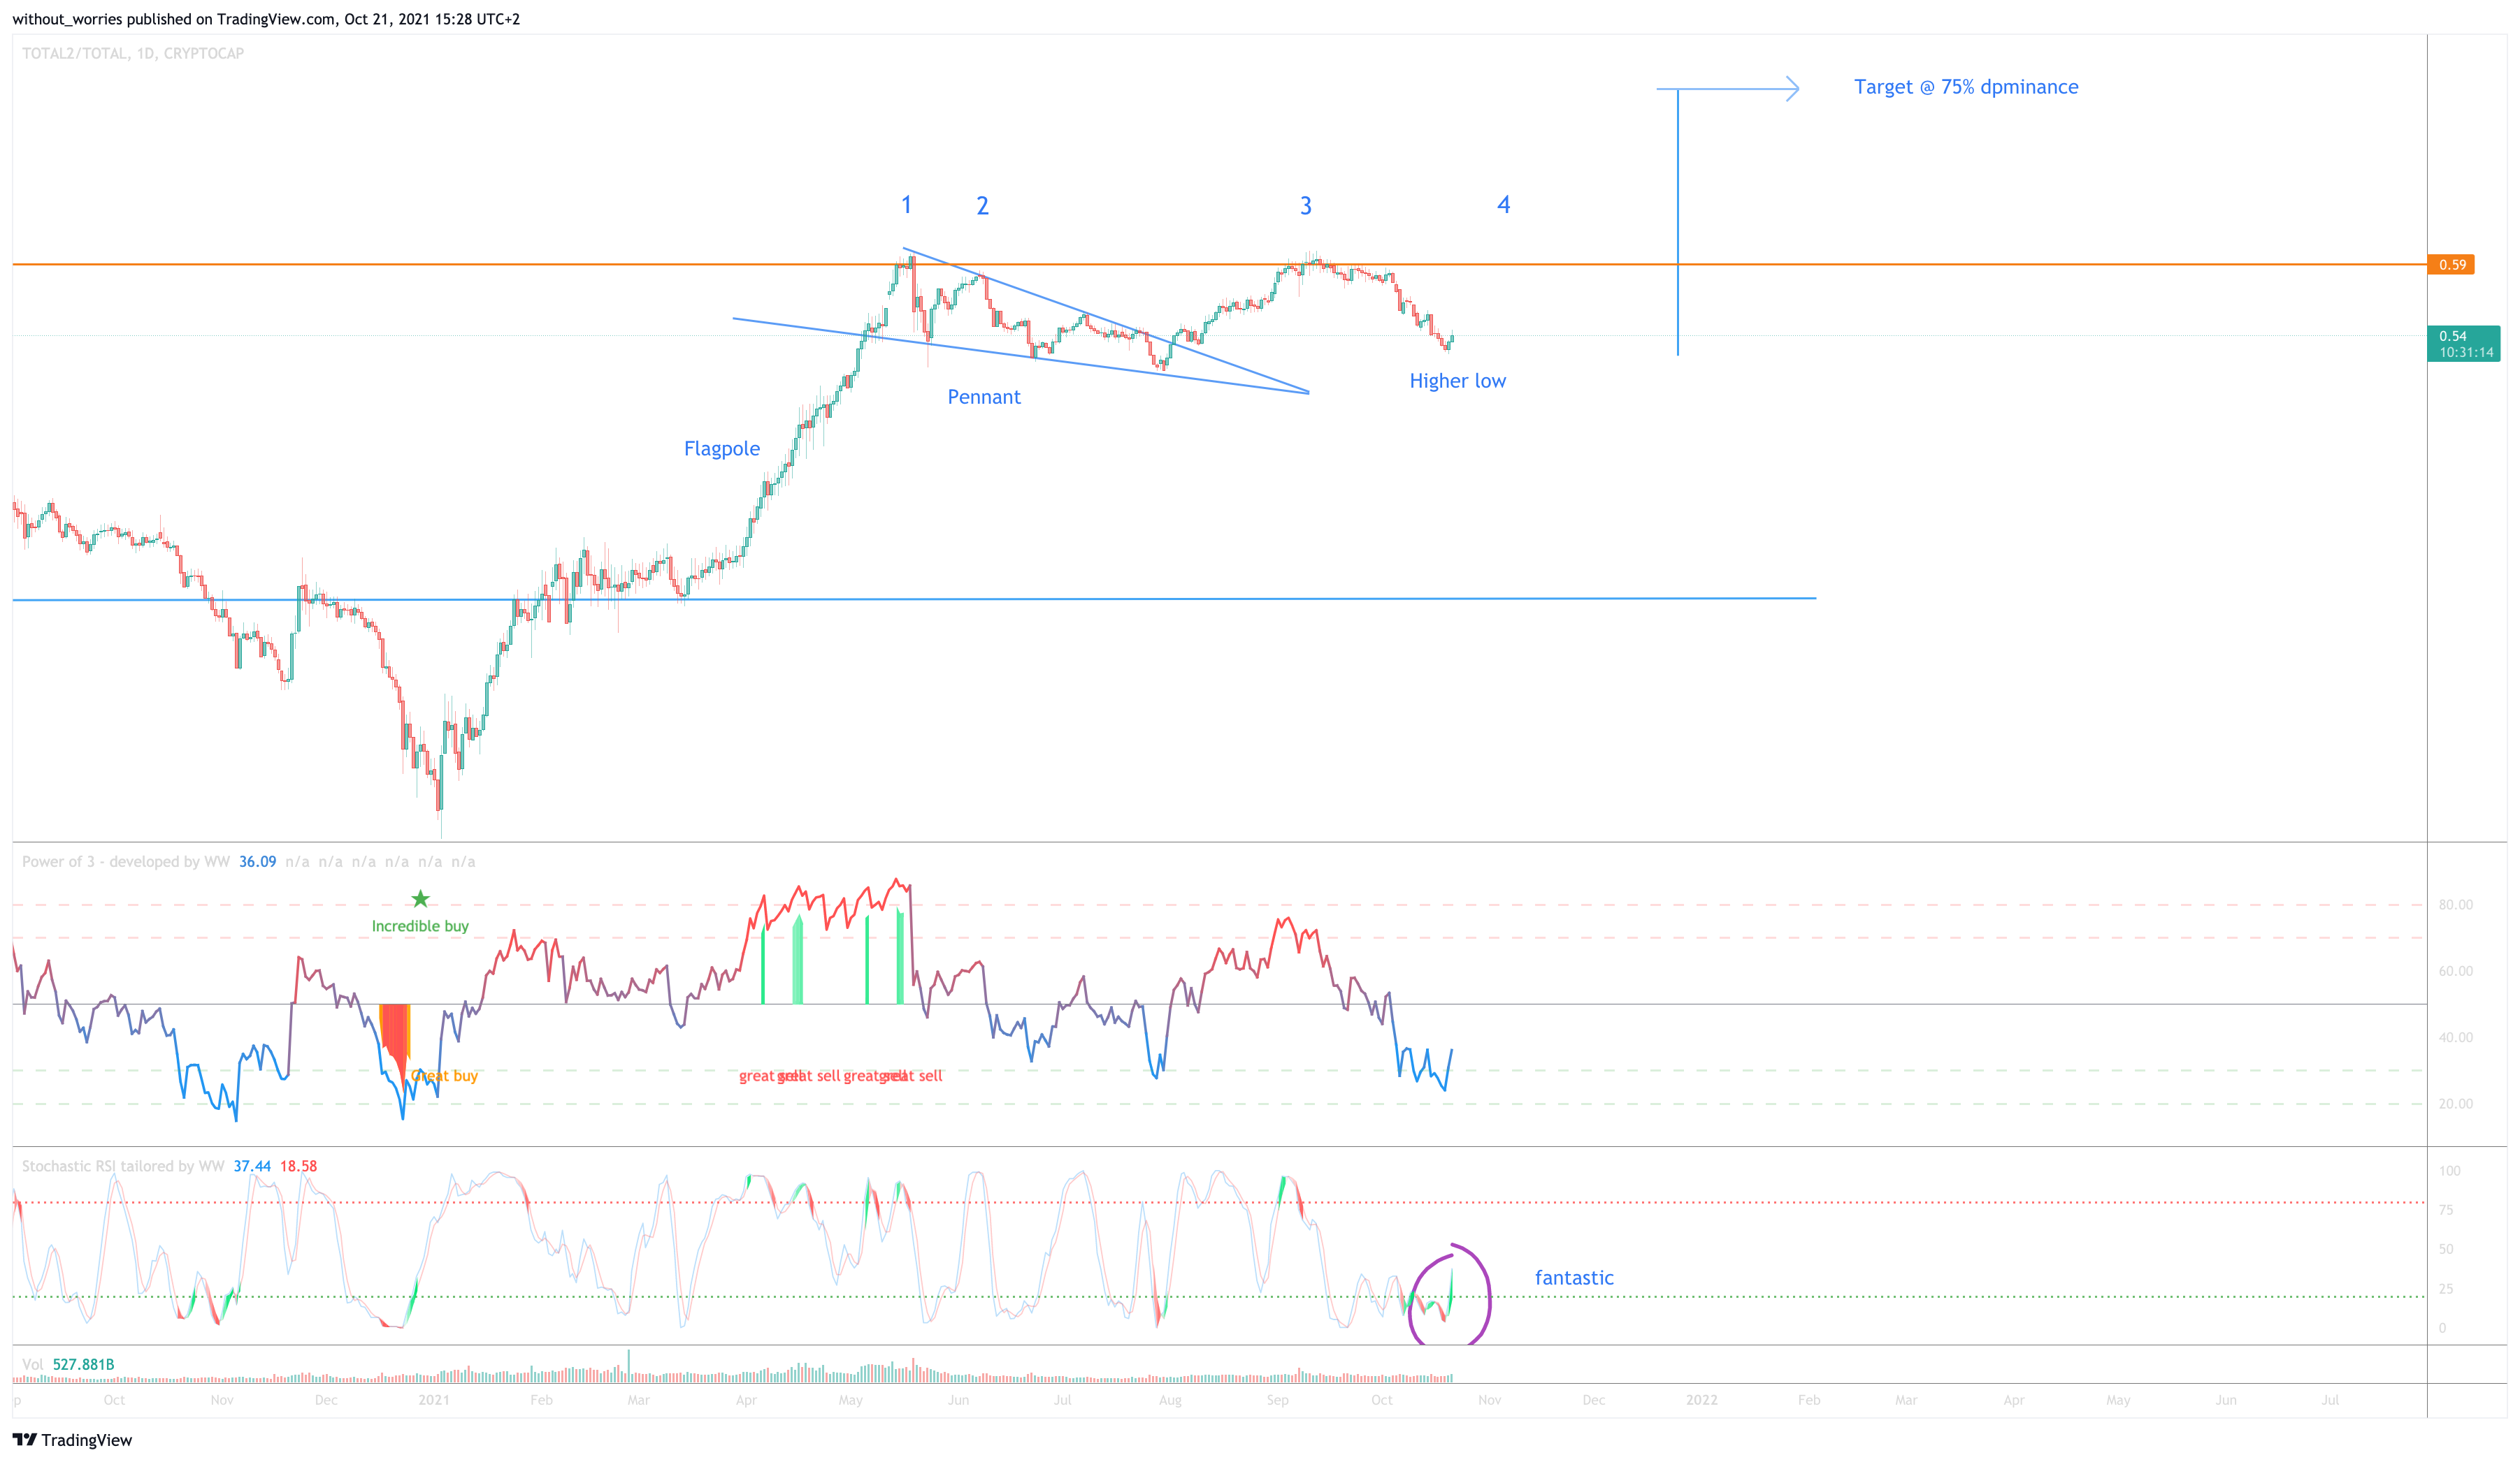The width and height of the screenshot is (2520, 1462).
Task: Click the wave number 2 label
Action: (x=982, y=206)
